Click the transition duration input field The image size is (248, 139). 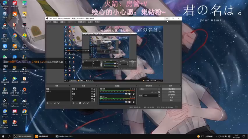pyautogui.click(x=150, y=96)
